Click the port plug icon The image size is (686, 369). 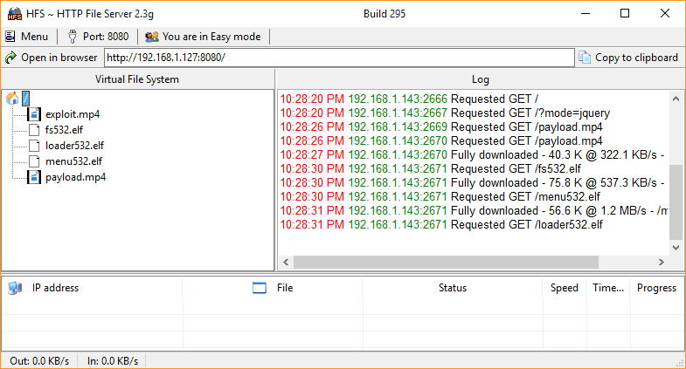[73, 37]
